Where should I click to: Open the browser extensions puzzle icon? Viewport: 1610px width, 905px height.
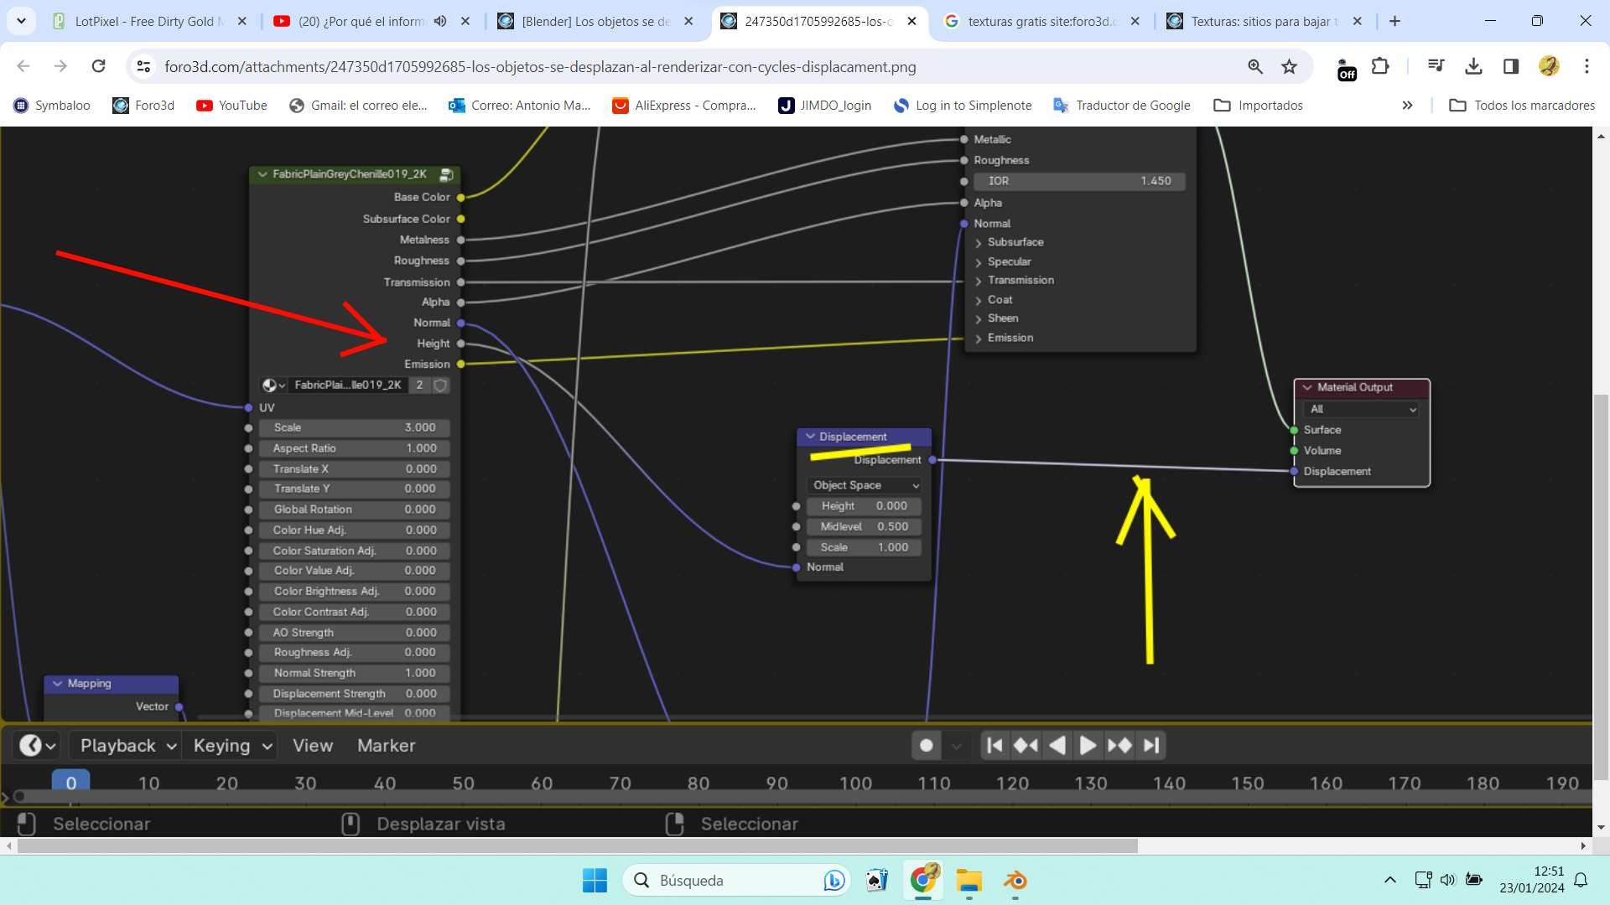tap(1380, 66)
